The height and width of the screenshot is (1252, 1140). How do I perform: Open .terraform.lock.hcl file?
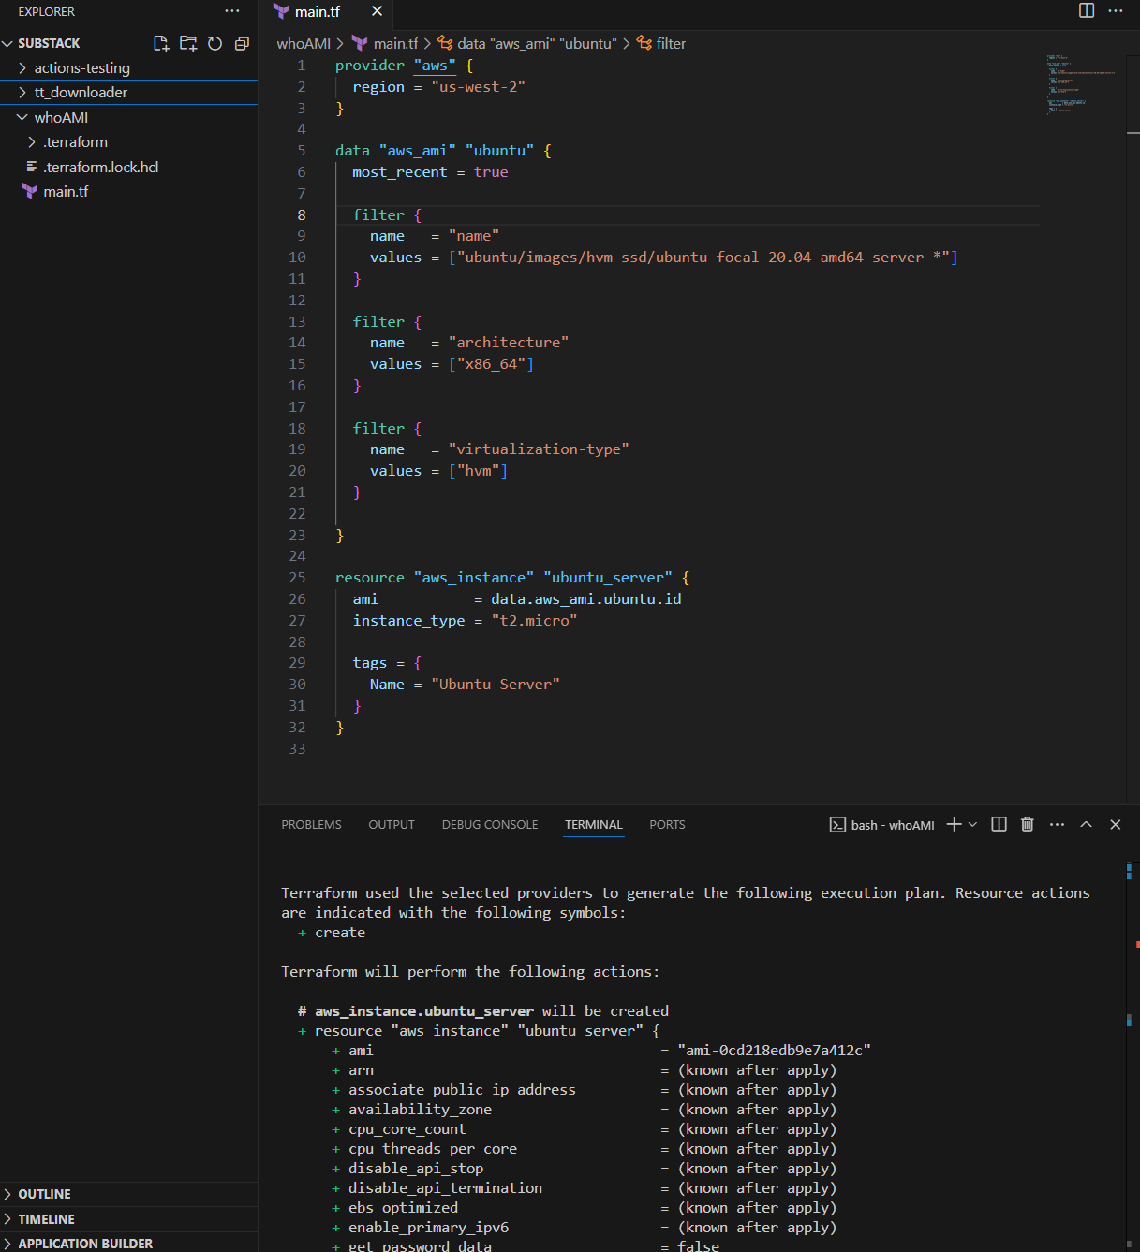tap(128, 167)
